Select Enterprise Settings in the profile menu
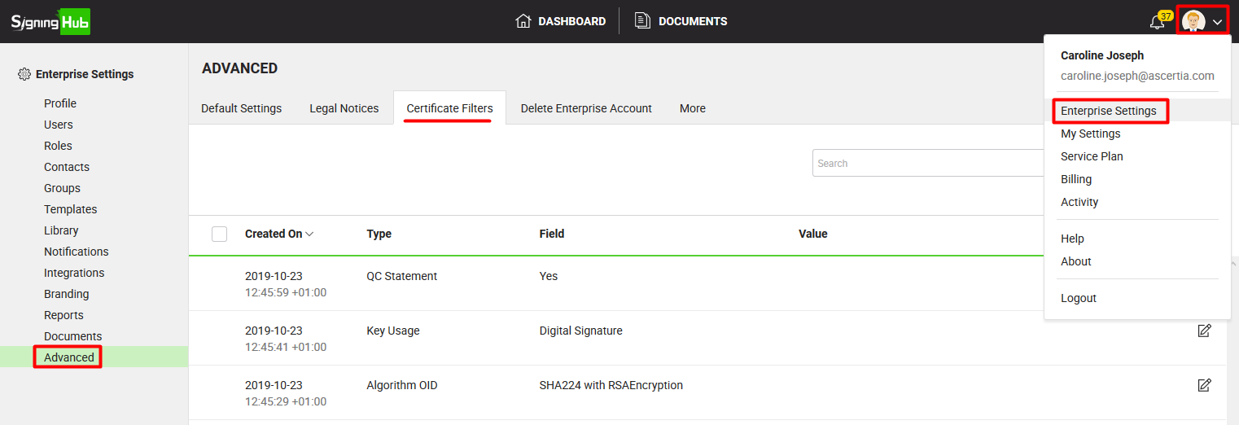Viewport: 1239px width, 425px height. coord(1108,111)
